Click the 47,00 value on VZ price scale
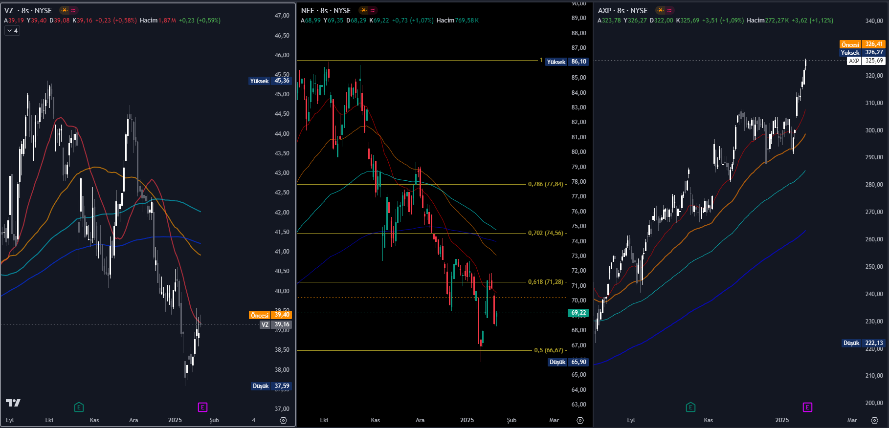This screenshot has height=428, width=889. coord(282,16)
